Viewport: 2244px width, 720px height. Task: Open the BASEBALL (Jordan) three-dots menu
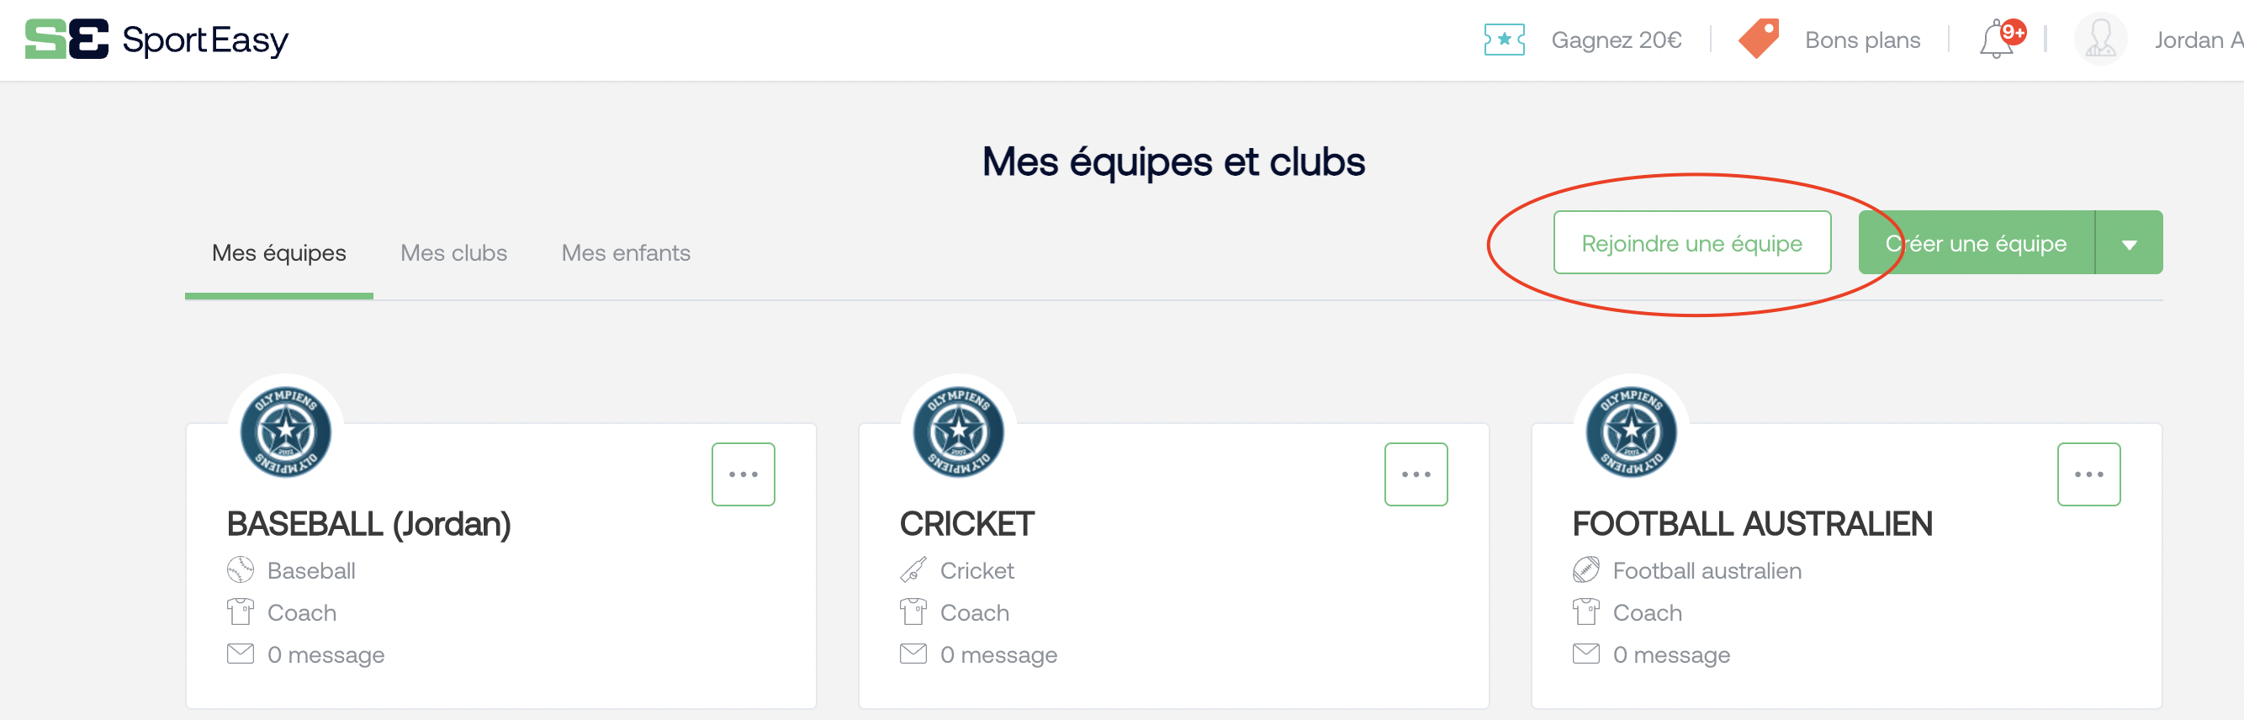pos(743,474)
